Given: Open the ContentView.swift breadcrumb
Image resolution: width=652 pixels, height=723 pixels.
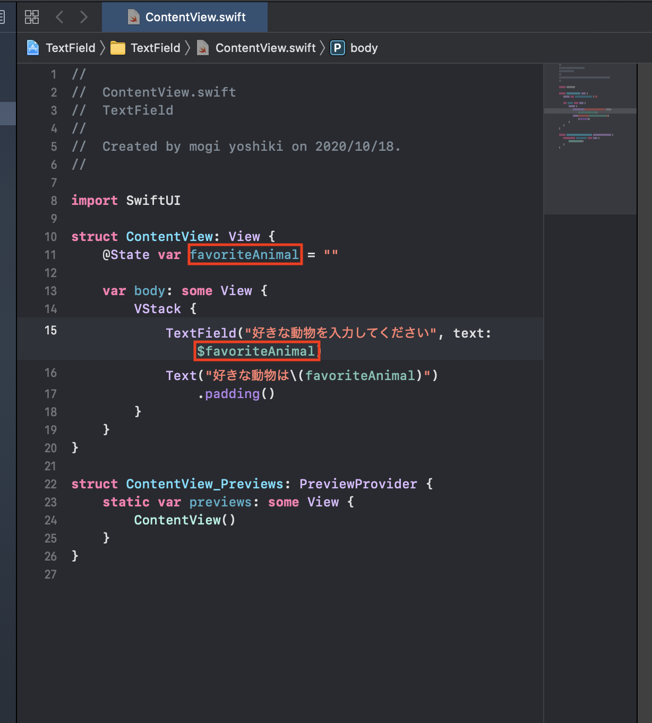Looking at the screenshot, I should pyautogui.click(x=265, y=48).
